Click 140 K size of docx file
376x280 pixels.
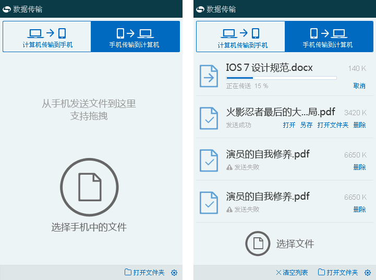point(357,68)
